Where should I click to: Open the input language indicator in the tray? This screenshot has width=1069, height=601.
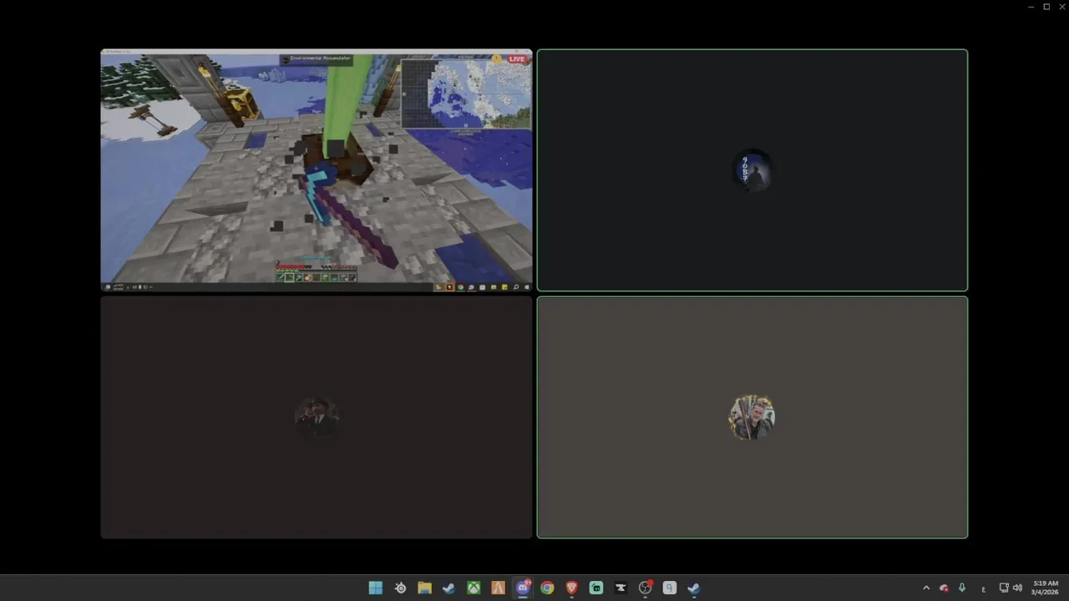point(983,588)
